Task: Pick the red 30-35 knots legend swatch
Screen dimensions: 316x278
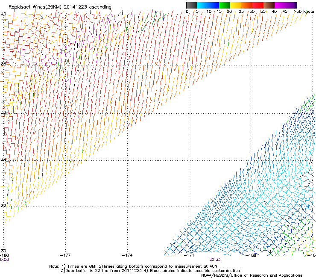Action: [258, 5]
